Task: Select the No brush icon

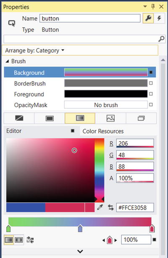Action: (x=19, y=118)
